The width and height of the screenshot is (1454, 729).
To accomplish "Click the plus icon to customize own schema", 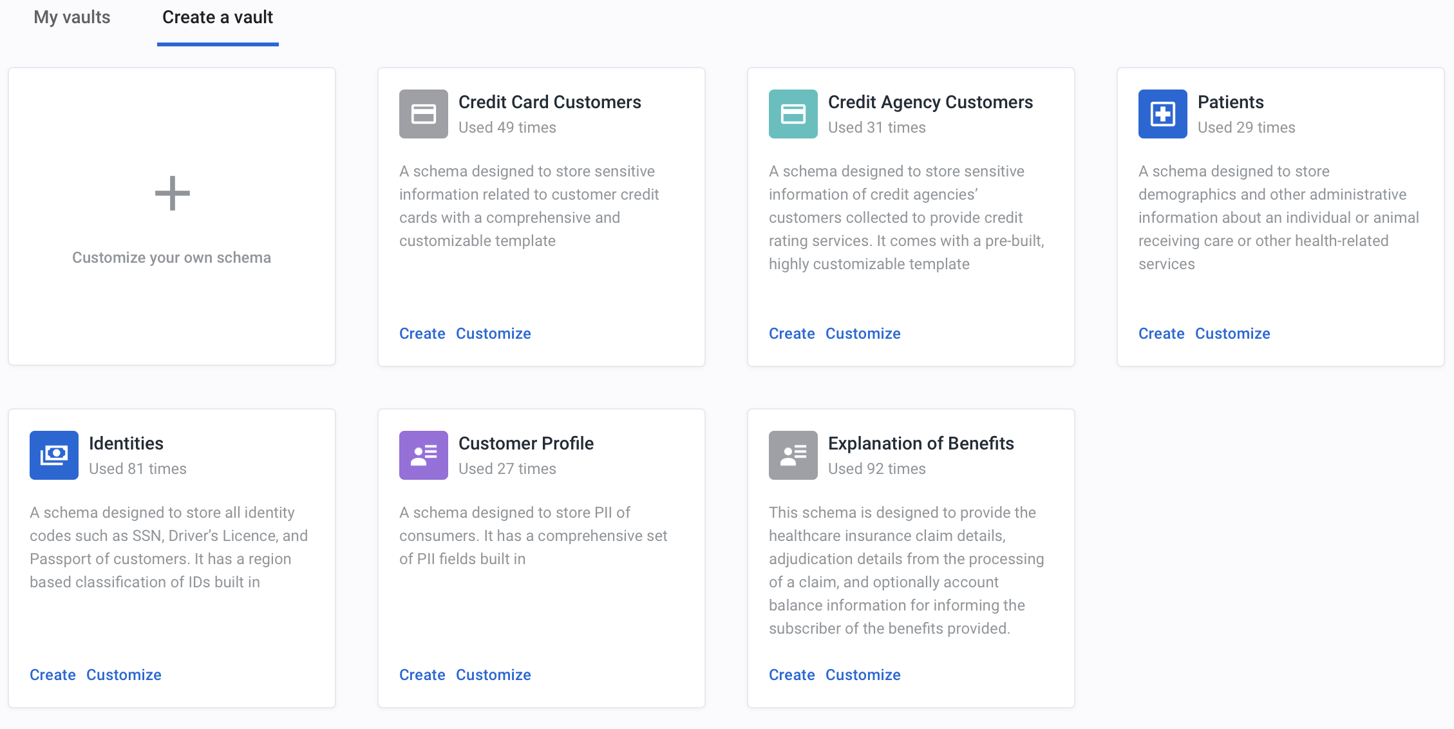I will point(172,193).
